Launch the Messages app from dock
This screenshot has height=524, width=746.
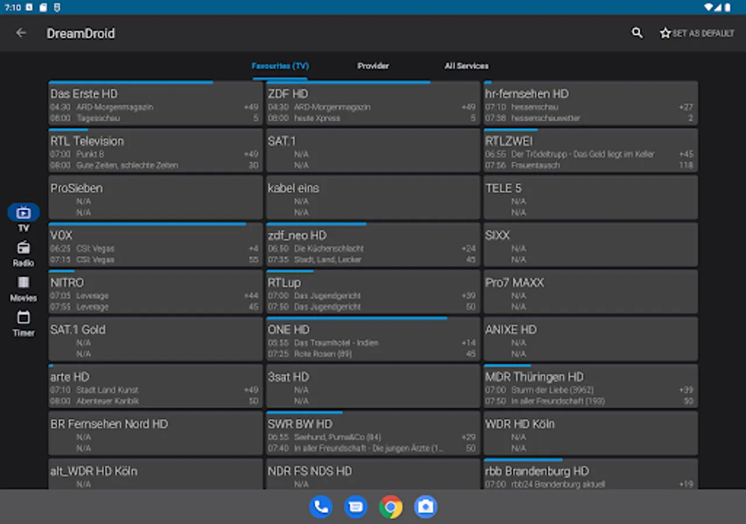pos(356,507)
